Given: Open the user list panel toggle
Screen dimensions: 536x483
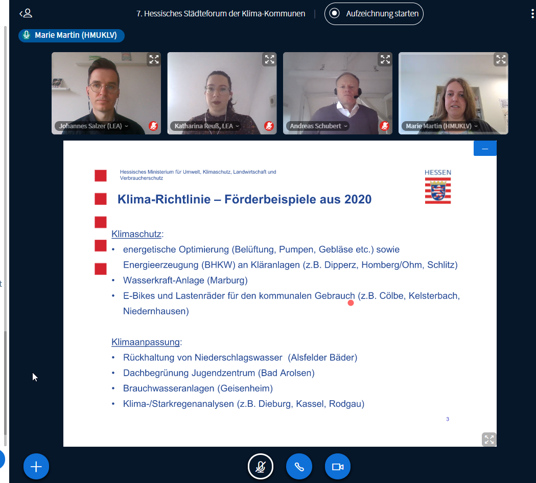Looking at the screenshot, I should [x=26, y=13].
